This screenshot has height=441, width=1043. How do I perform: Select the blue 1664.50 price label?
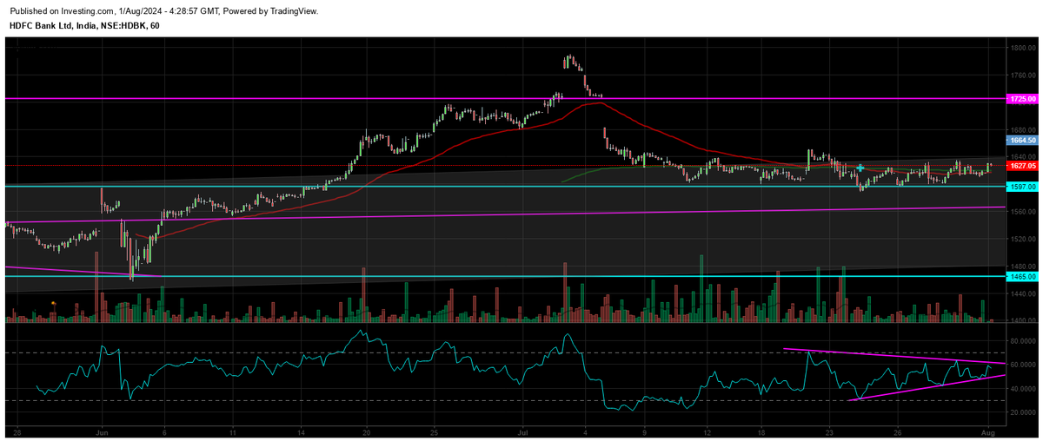[x=1021, y=140]
